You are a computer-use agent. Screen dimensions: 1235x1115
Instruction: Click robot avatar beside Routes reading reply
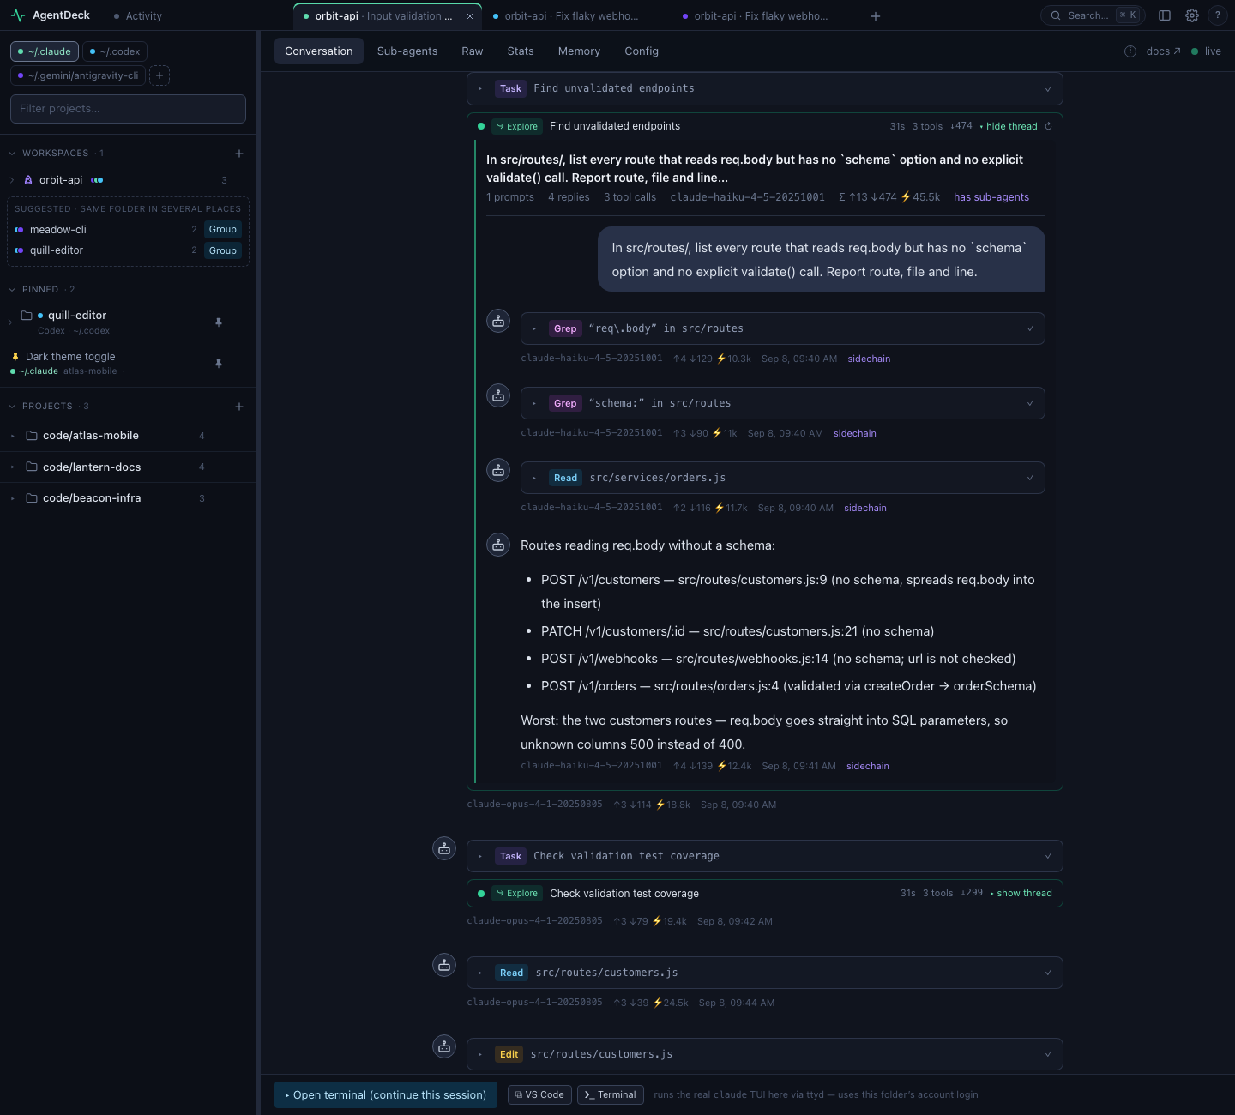pos(498,545)
